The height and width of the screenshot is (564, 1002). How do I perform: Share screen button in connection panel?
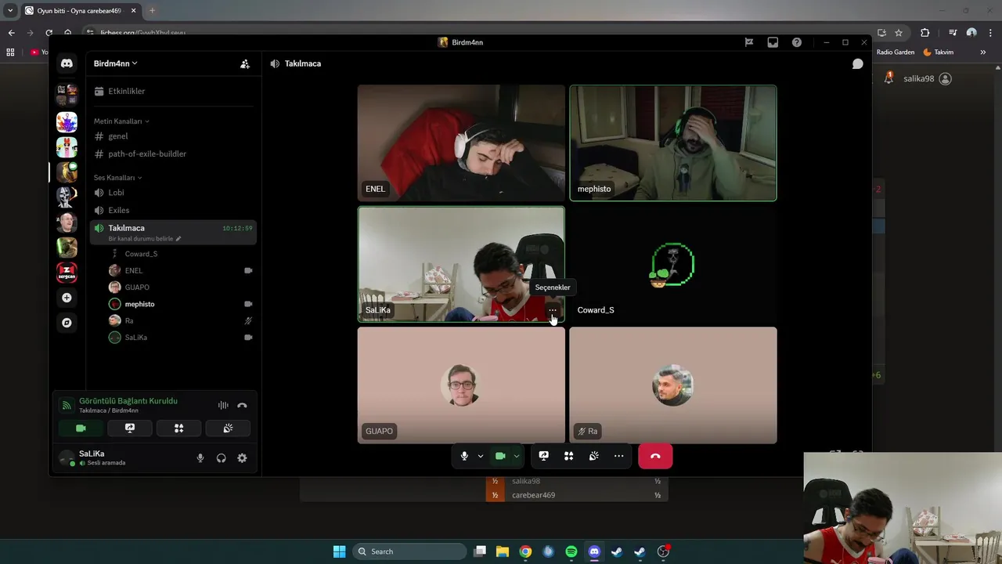pos(130,428)
